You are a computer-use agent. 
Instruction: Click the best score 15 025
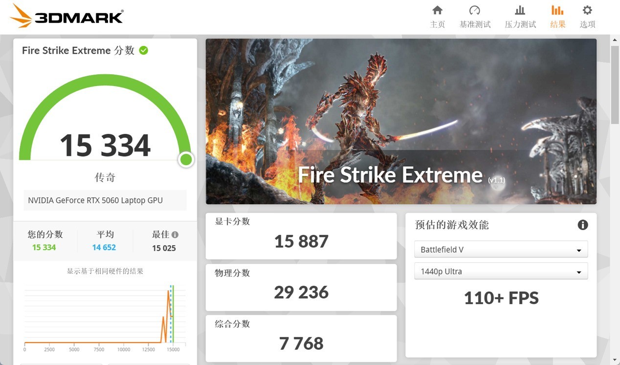[x=164, y=248]
